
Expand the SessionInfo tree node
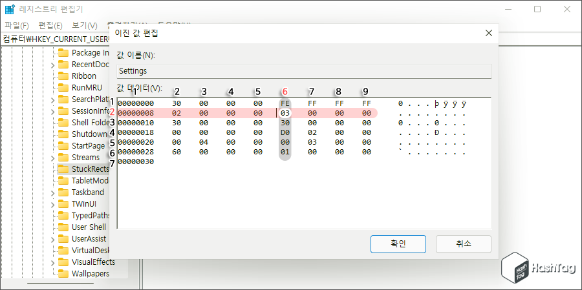tap(52, 111)
